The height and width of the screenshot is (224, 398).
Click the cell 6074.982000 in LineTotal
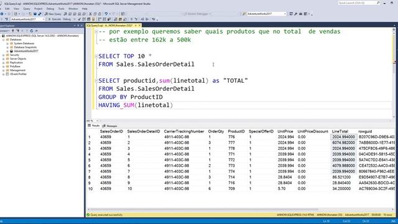point(343,142)
